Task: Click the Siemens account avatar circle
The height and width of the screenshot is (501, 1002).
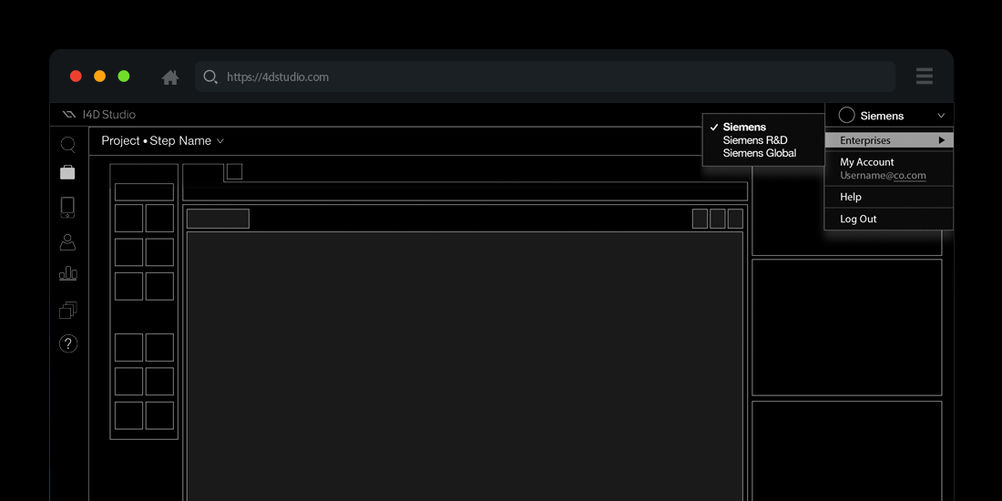Action: click(847, 115)
